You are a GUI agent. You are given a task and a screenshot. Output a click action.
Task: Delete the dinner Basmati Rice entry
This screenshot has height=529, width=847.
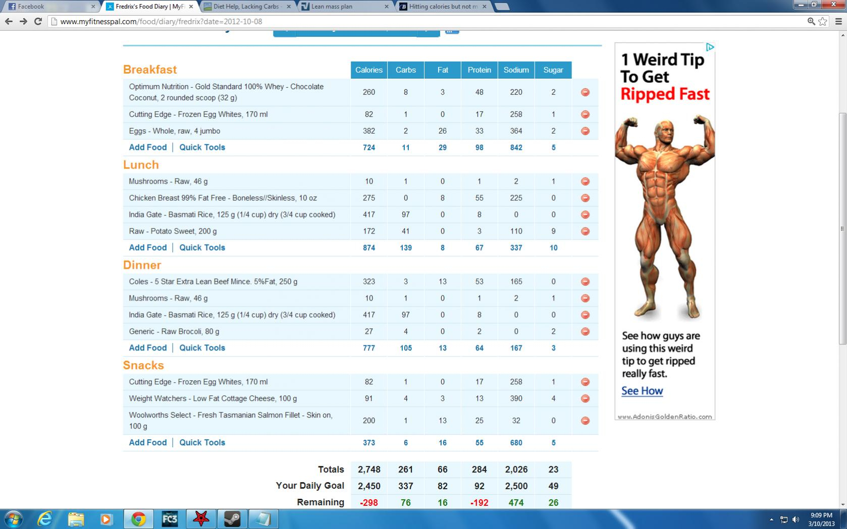click(585, 315)
